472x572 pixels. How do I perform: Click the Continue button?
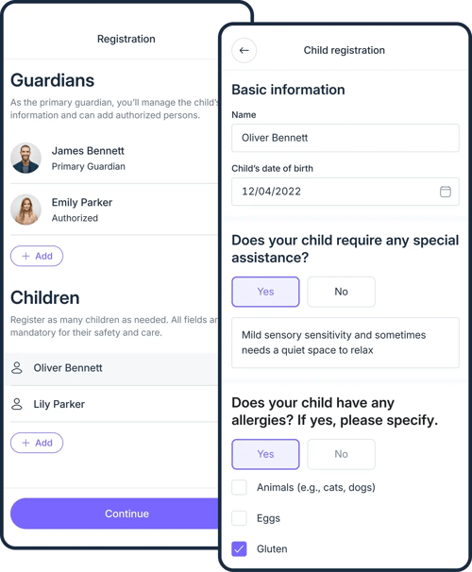point(114,513)
